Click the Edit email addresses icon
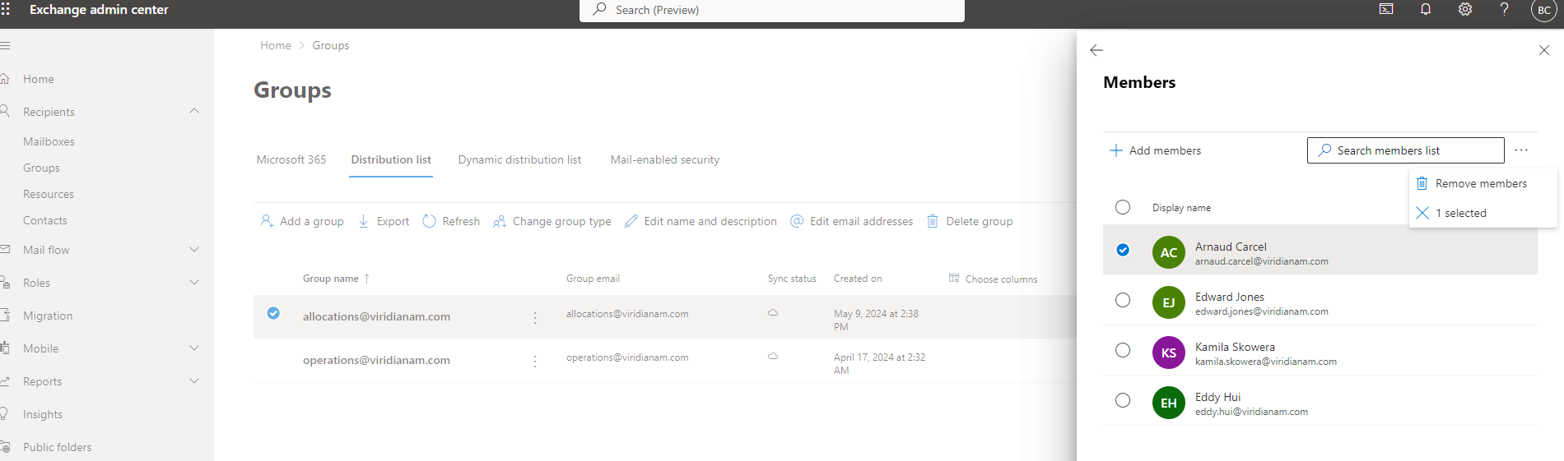 point(797,221)
